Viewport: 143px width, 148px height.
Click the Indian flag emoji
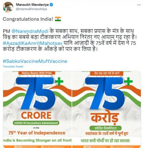58,19
